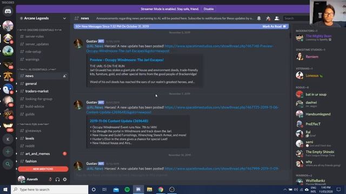Collapse Discord Essentials category
346x194 pixels.
pyautogui.click(x=39, y=30)
